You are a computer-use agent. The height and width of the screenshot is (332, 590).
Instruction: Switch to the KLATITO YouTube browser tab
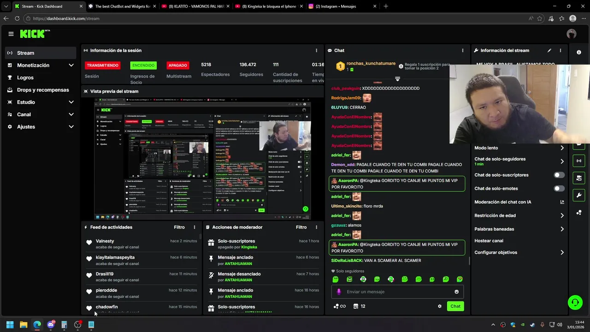195,6
